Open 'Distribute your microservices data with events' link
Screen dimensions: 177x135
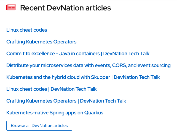coord(88,65)
